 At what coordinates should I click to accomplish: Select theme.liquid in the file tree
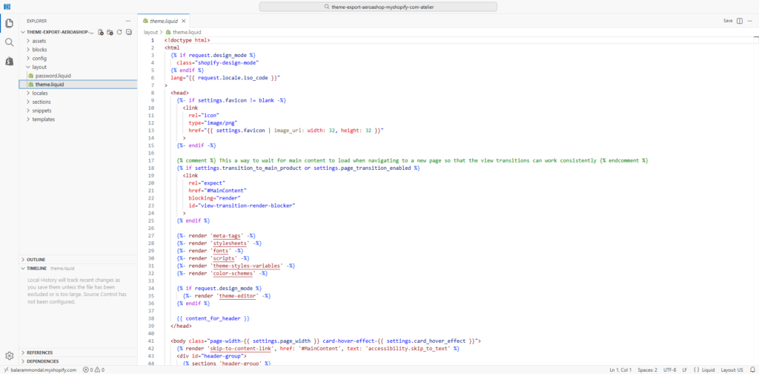tap(78, 85)
